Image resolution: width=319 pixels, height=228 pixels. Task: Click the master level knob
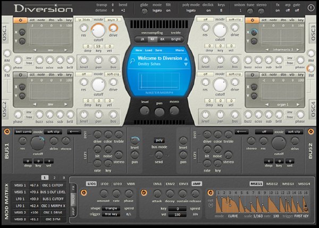(x=145, y=111)
